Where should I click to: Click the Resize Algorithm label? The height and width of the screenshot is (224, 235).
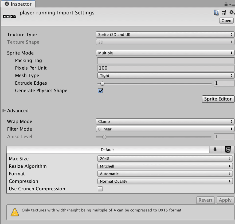(x=28, y=166)
